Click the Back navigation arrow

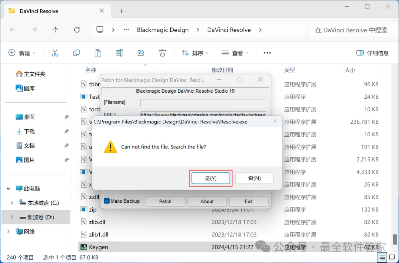pos(13,30)
